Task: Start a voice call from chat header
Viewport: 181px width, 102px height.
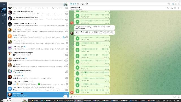Action: click(172, 8)
